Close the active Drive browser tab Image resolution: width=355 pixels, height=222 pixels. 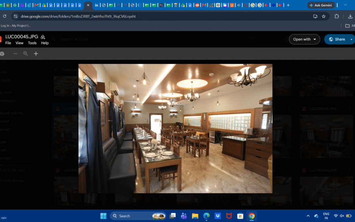tap(88, 5)
